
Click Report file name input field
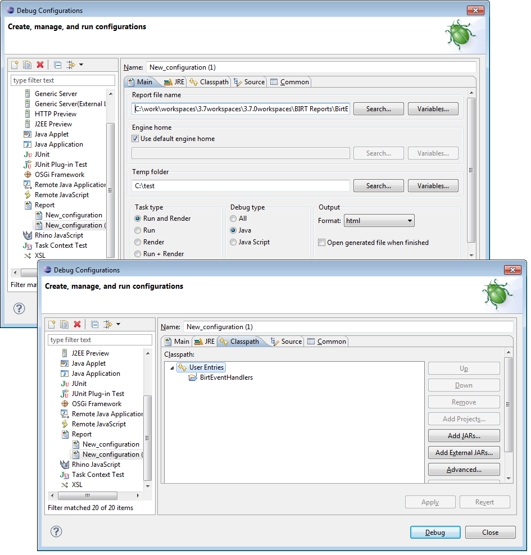(240, 108)
